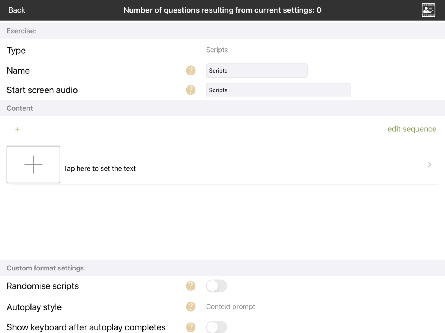The width and height of the screenshot is (445, 333).
Task: Go Back to the previous screen
Action: pyautogui.click(x=17, y=10)
